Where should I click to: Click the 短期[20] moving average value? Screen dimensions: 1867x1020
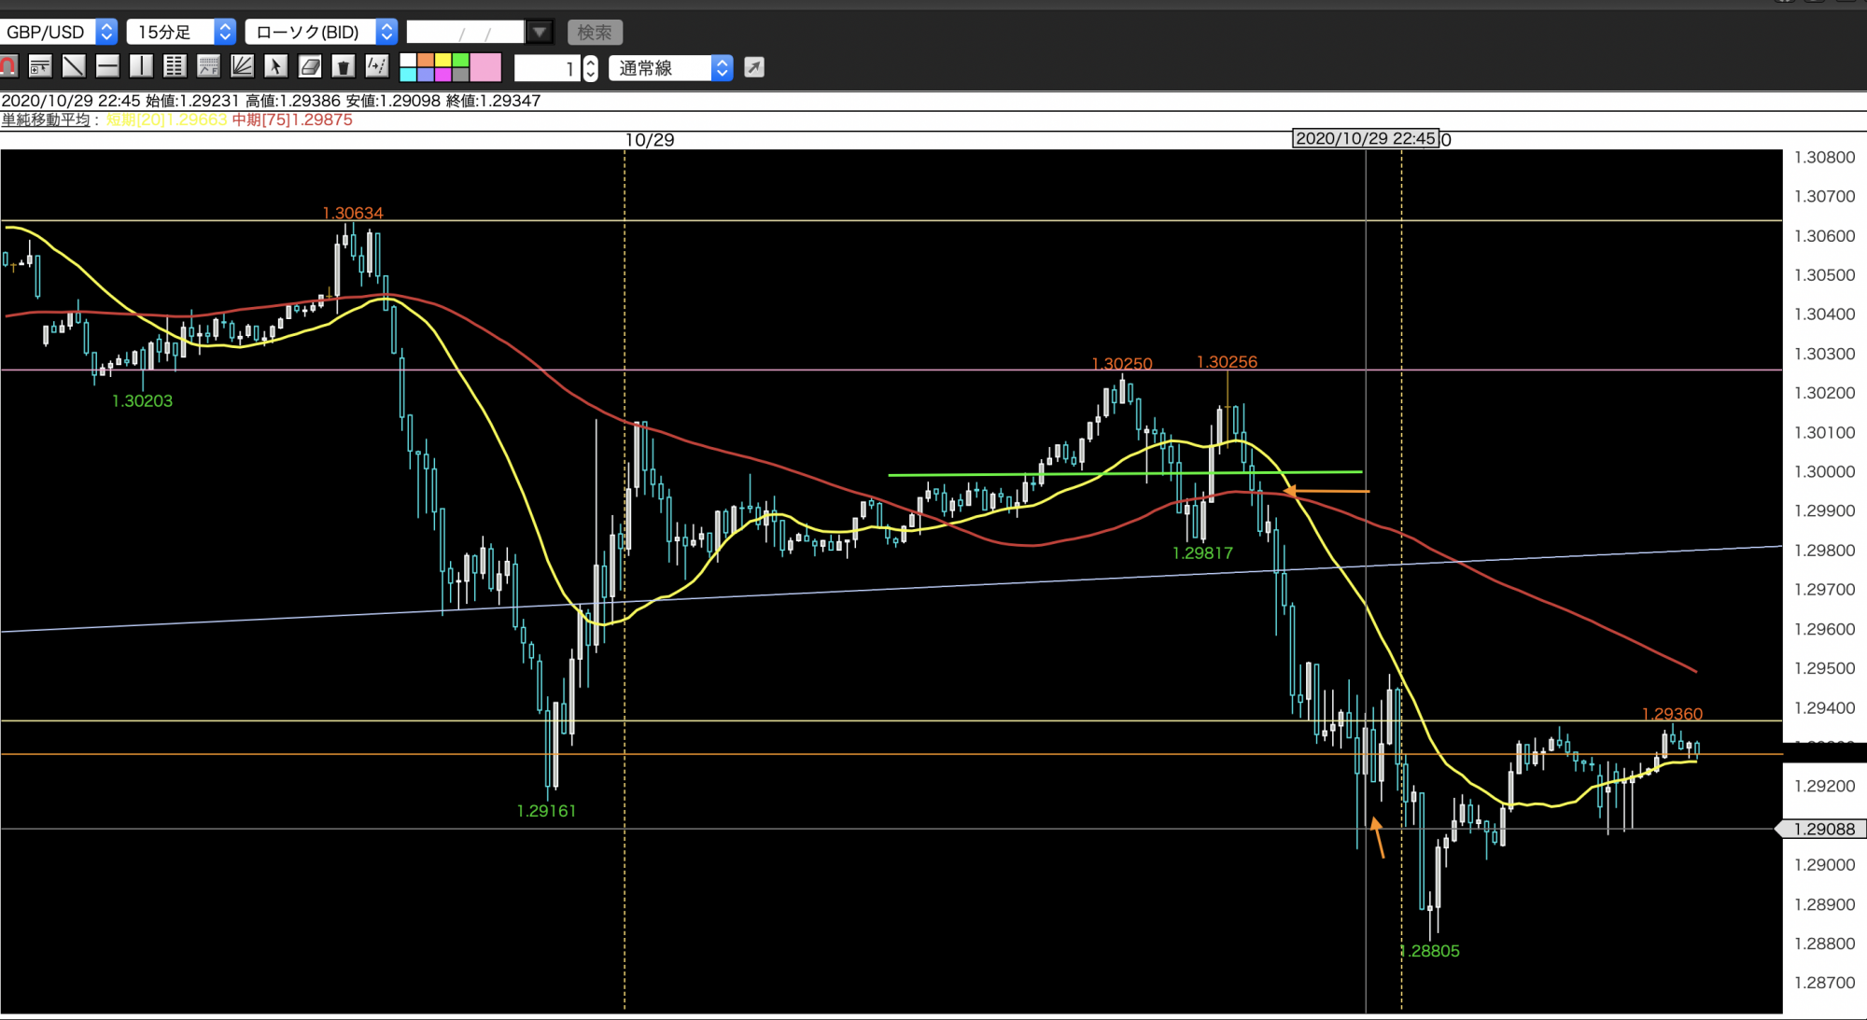tap(167, 119)
